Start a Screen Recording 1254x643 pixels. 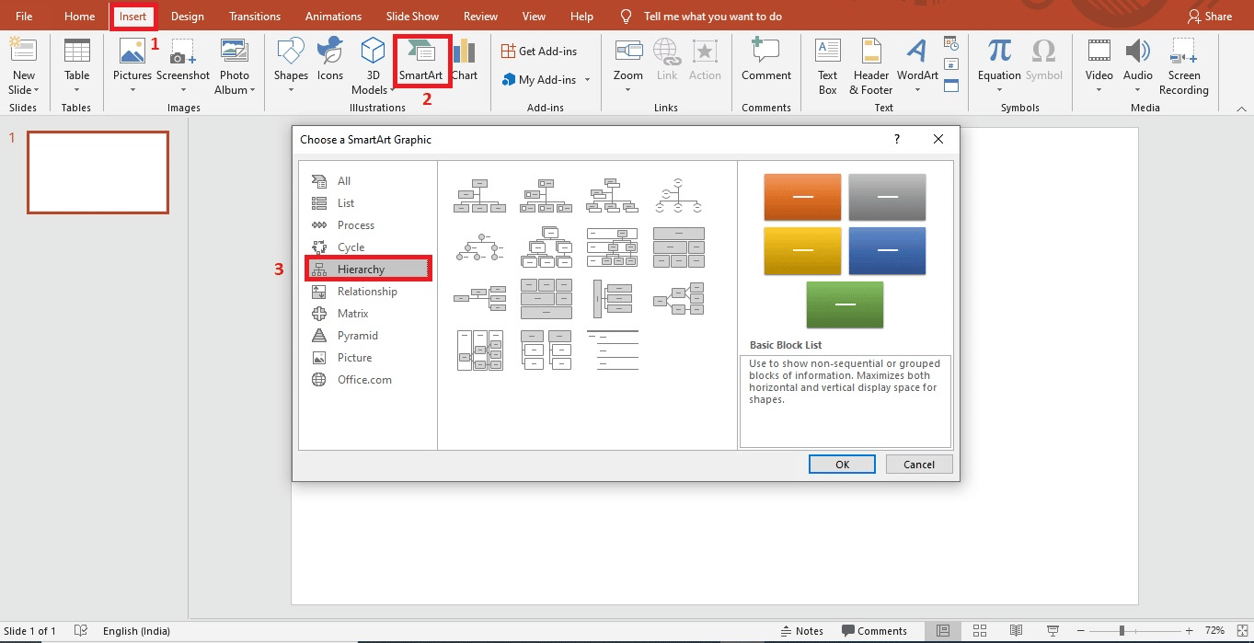tap(1183, 64)
